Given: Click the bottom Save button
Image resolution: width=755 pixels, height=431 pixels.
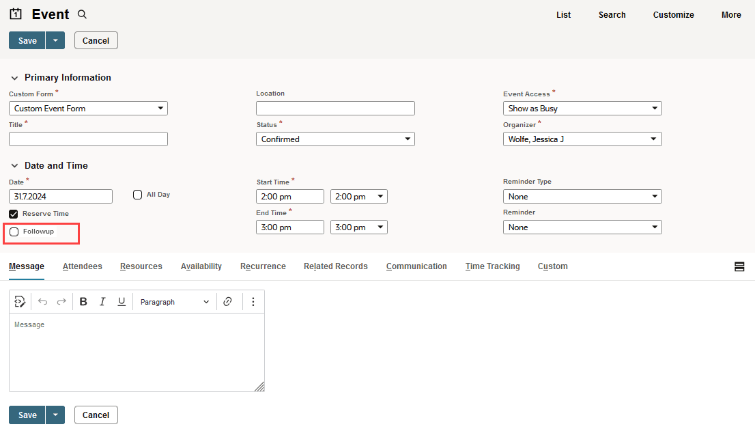Looking at the screenshot, I should coord(27,415).
